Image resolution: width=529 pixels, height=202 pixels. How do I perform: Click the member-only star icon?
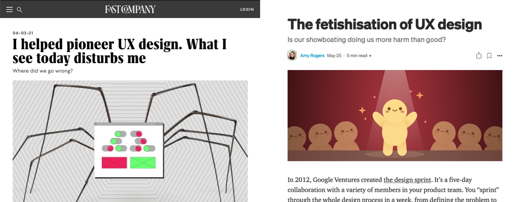point(370,56)
